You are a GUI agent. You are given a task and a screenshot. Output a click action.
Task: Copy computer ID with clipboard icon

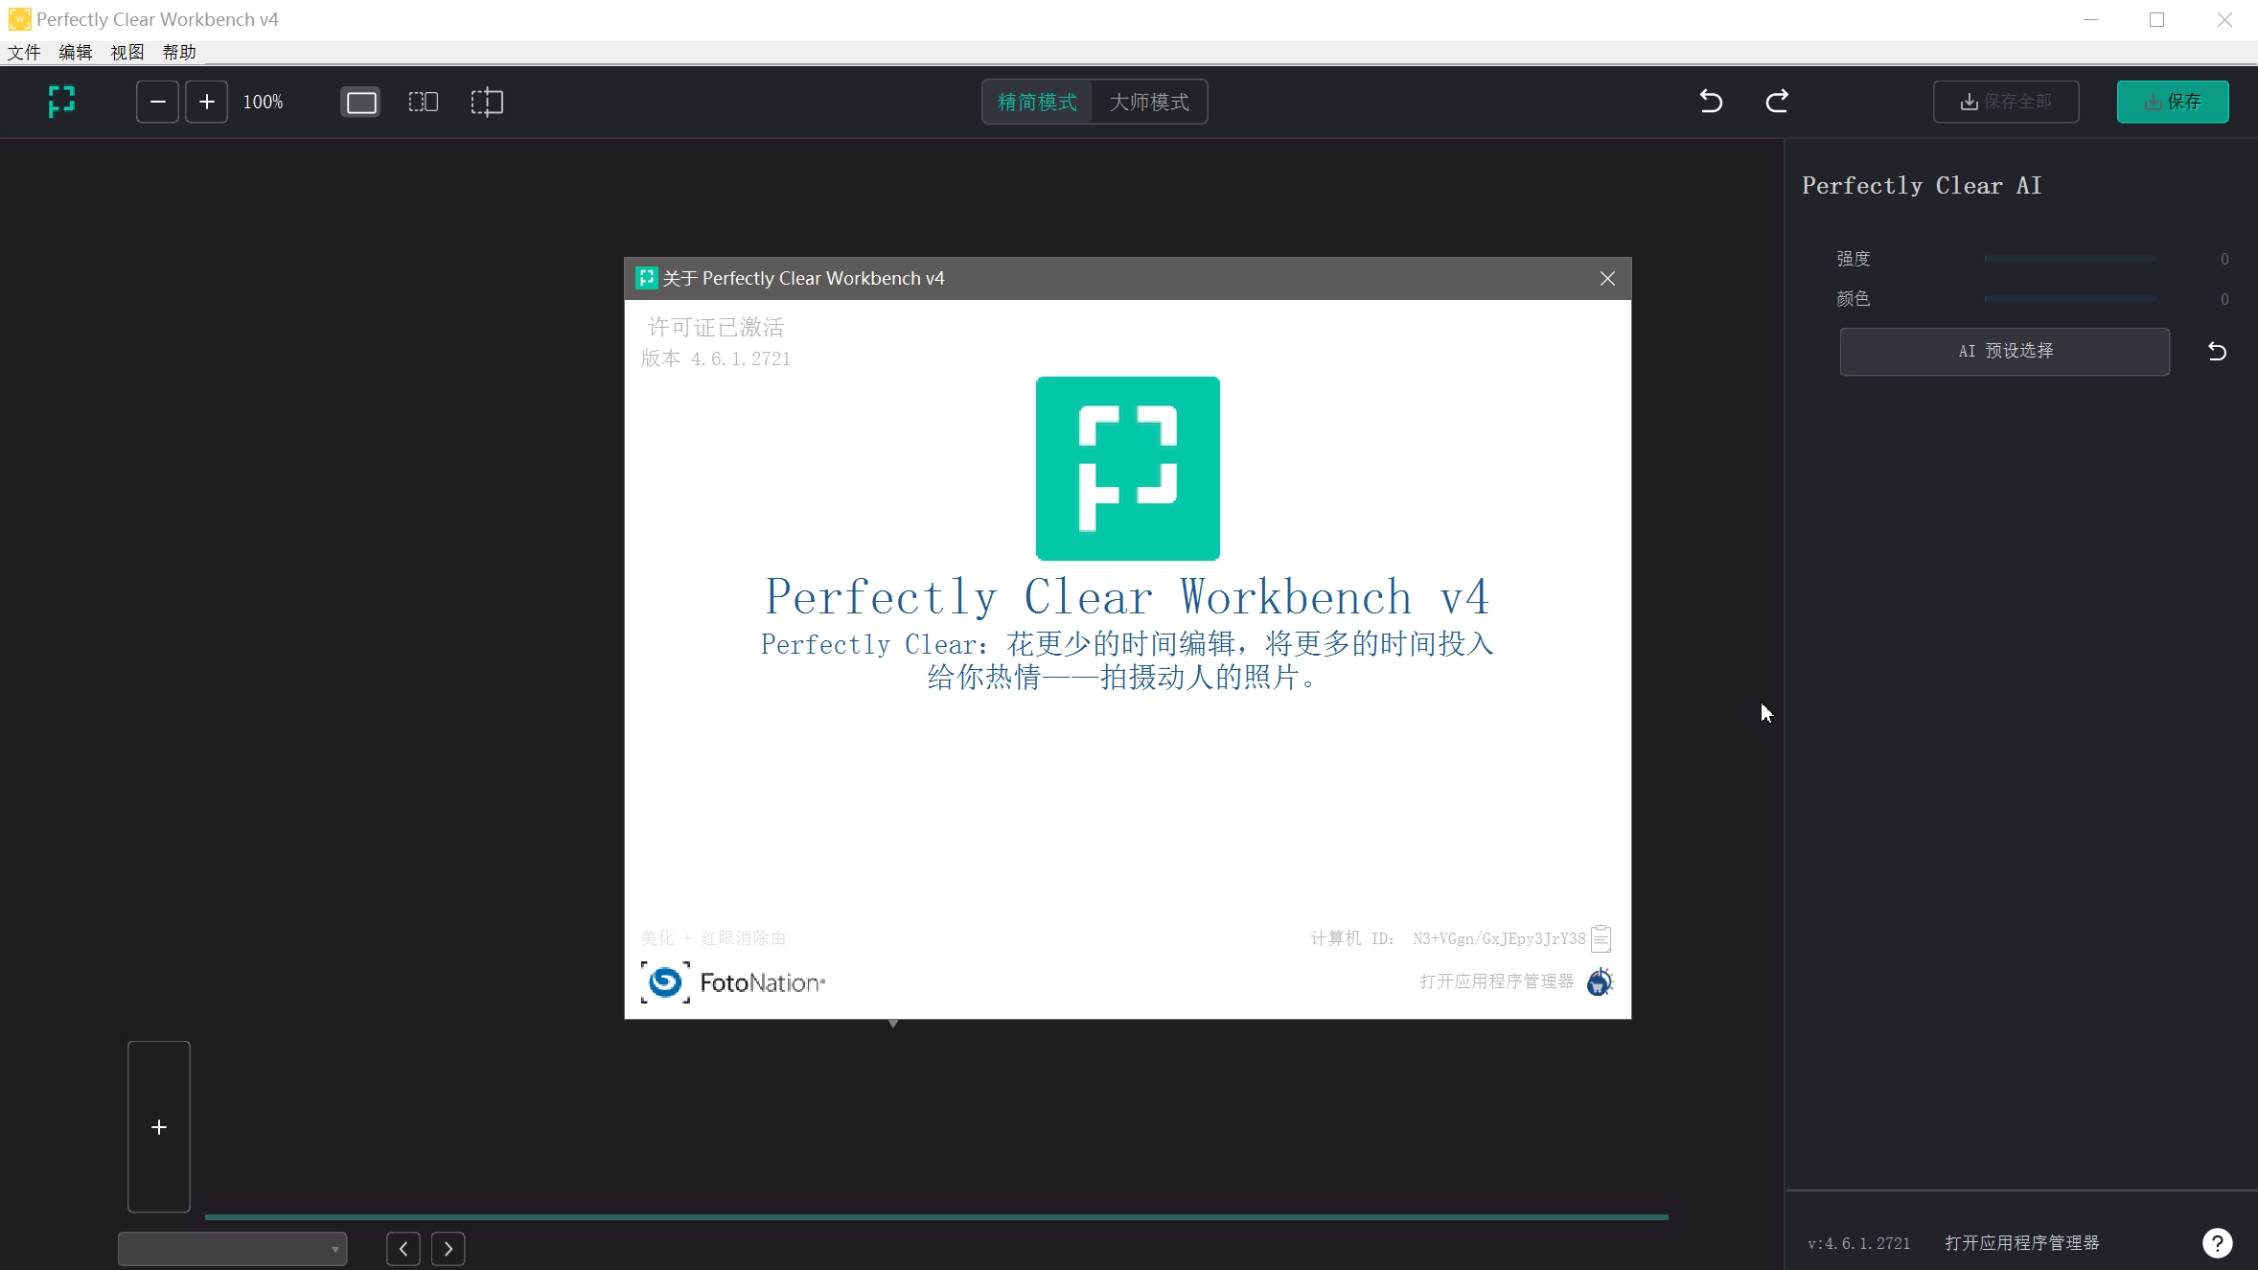1601,937
